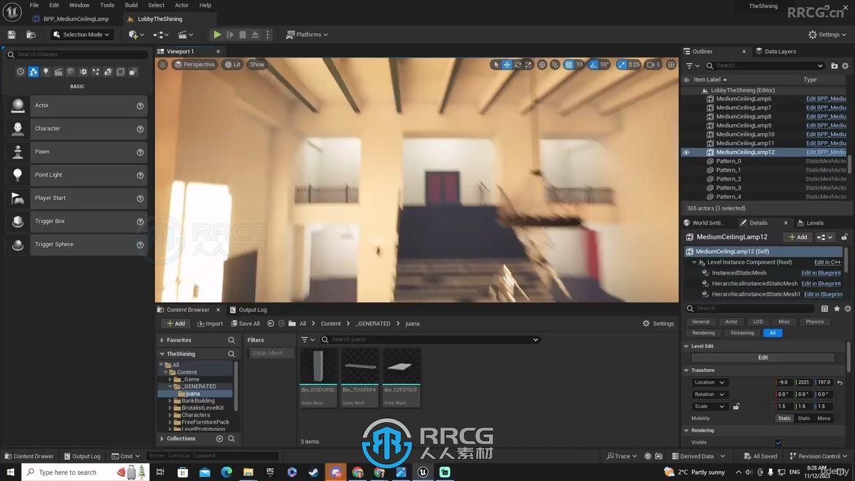The height and width of the screenshot is (481, 855).
Task: Open the Selection Mode dropdown
Action: 81,35
